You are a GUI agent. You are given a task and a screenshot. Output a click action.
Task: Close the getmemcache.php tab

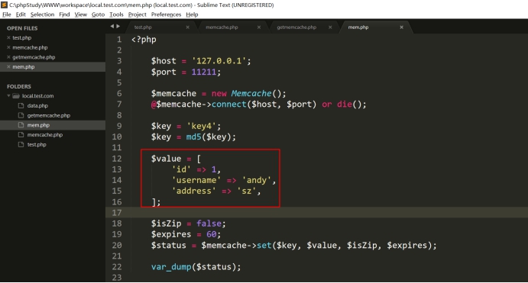click(330, 27)
